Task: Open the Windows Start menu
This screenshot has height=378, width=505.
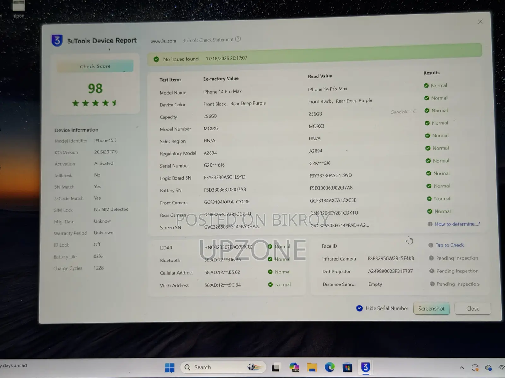Action: coord(169,367)
